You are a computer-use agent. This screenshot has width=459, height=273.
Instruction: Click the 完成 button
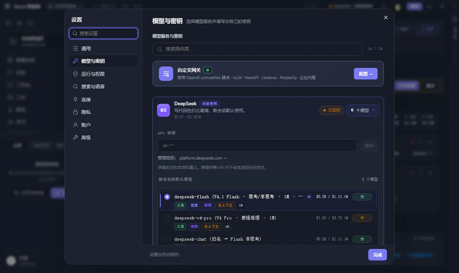(378, 255)
